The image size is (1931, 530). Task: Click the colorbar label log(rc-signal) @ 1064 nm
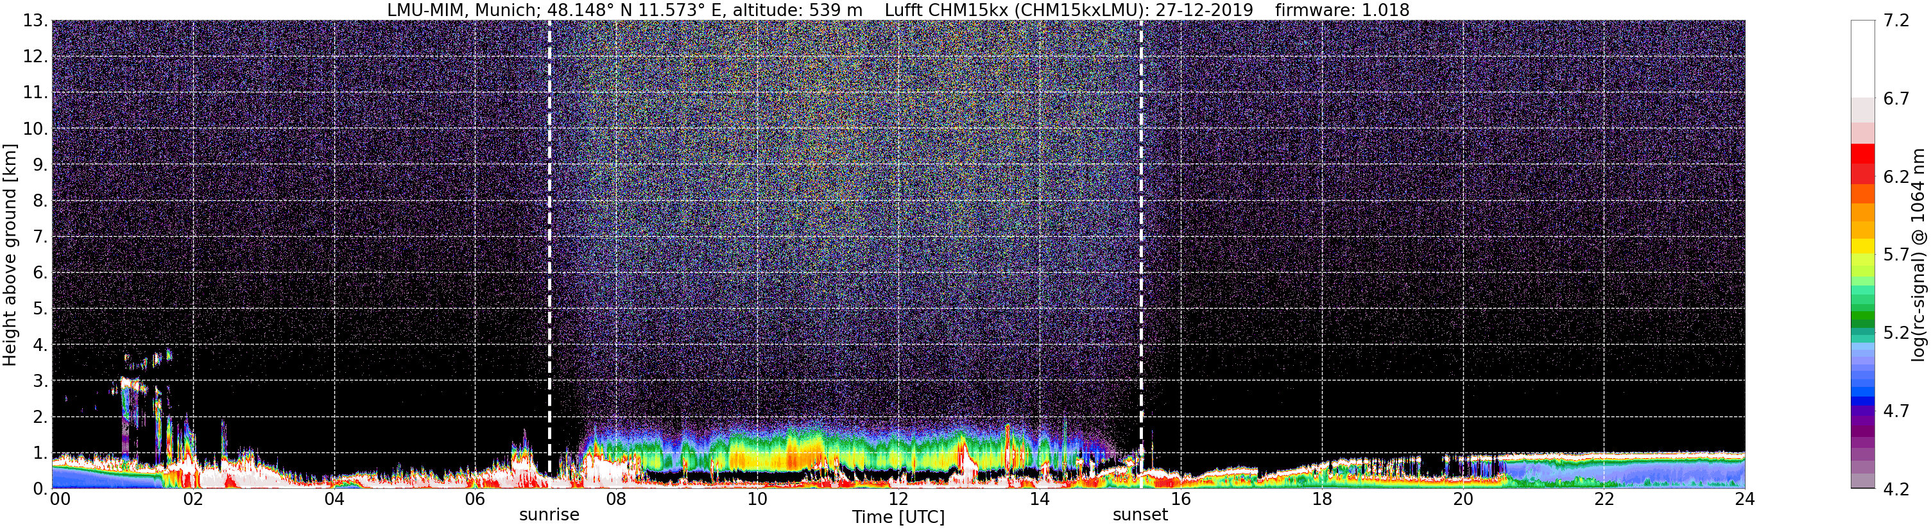tap(1918, 255)
